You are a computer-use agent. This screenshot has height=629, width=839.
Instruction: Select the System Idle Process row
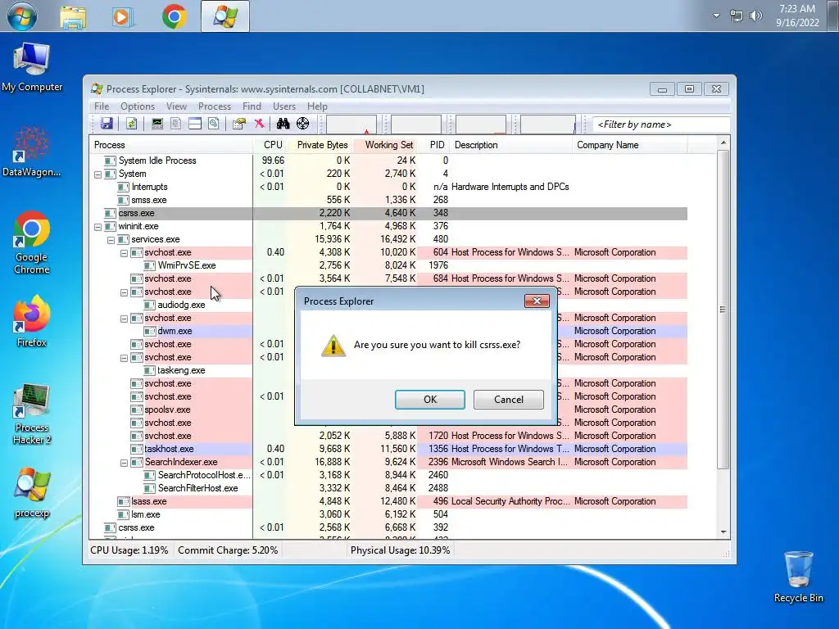tap(388, 161)
